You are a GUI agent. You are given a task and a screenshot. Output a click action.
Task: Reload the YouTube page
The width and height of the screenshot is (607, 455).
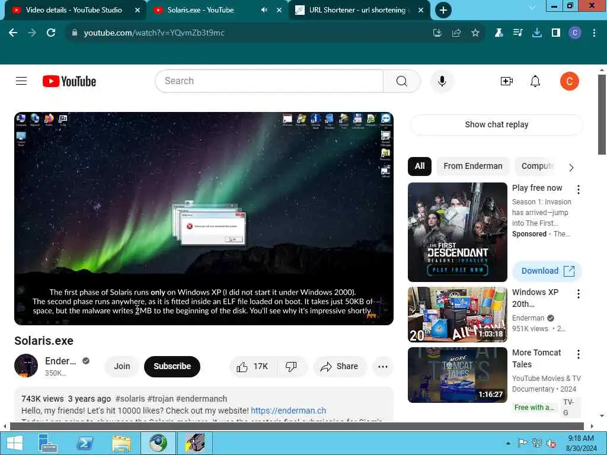pos(51,33)
